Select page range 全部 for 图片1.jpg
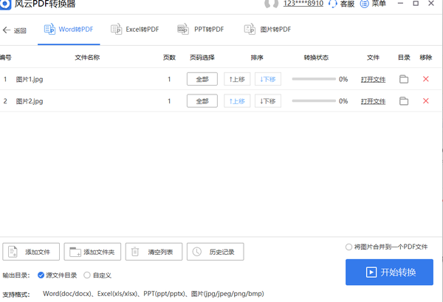This screenshot has height=302, width=443. pos(202,79)
